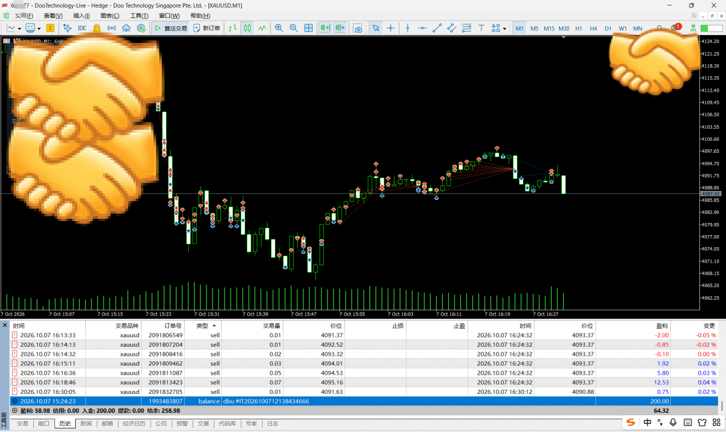Screen dimensions: 726x432
Task: Open the 查看(V) menu
Action: pyautogui.click(x=53, y=16)
